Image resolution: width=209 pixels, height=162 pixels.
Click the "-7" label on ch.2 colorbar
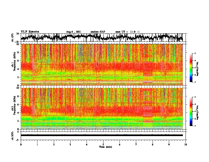pos(195,126)
